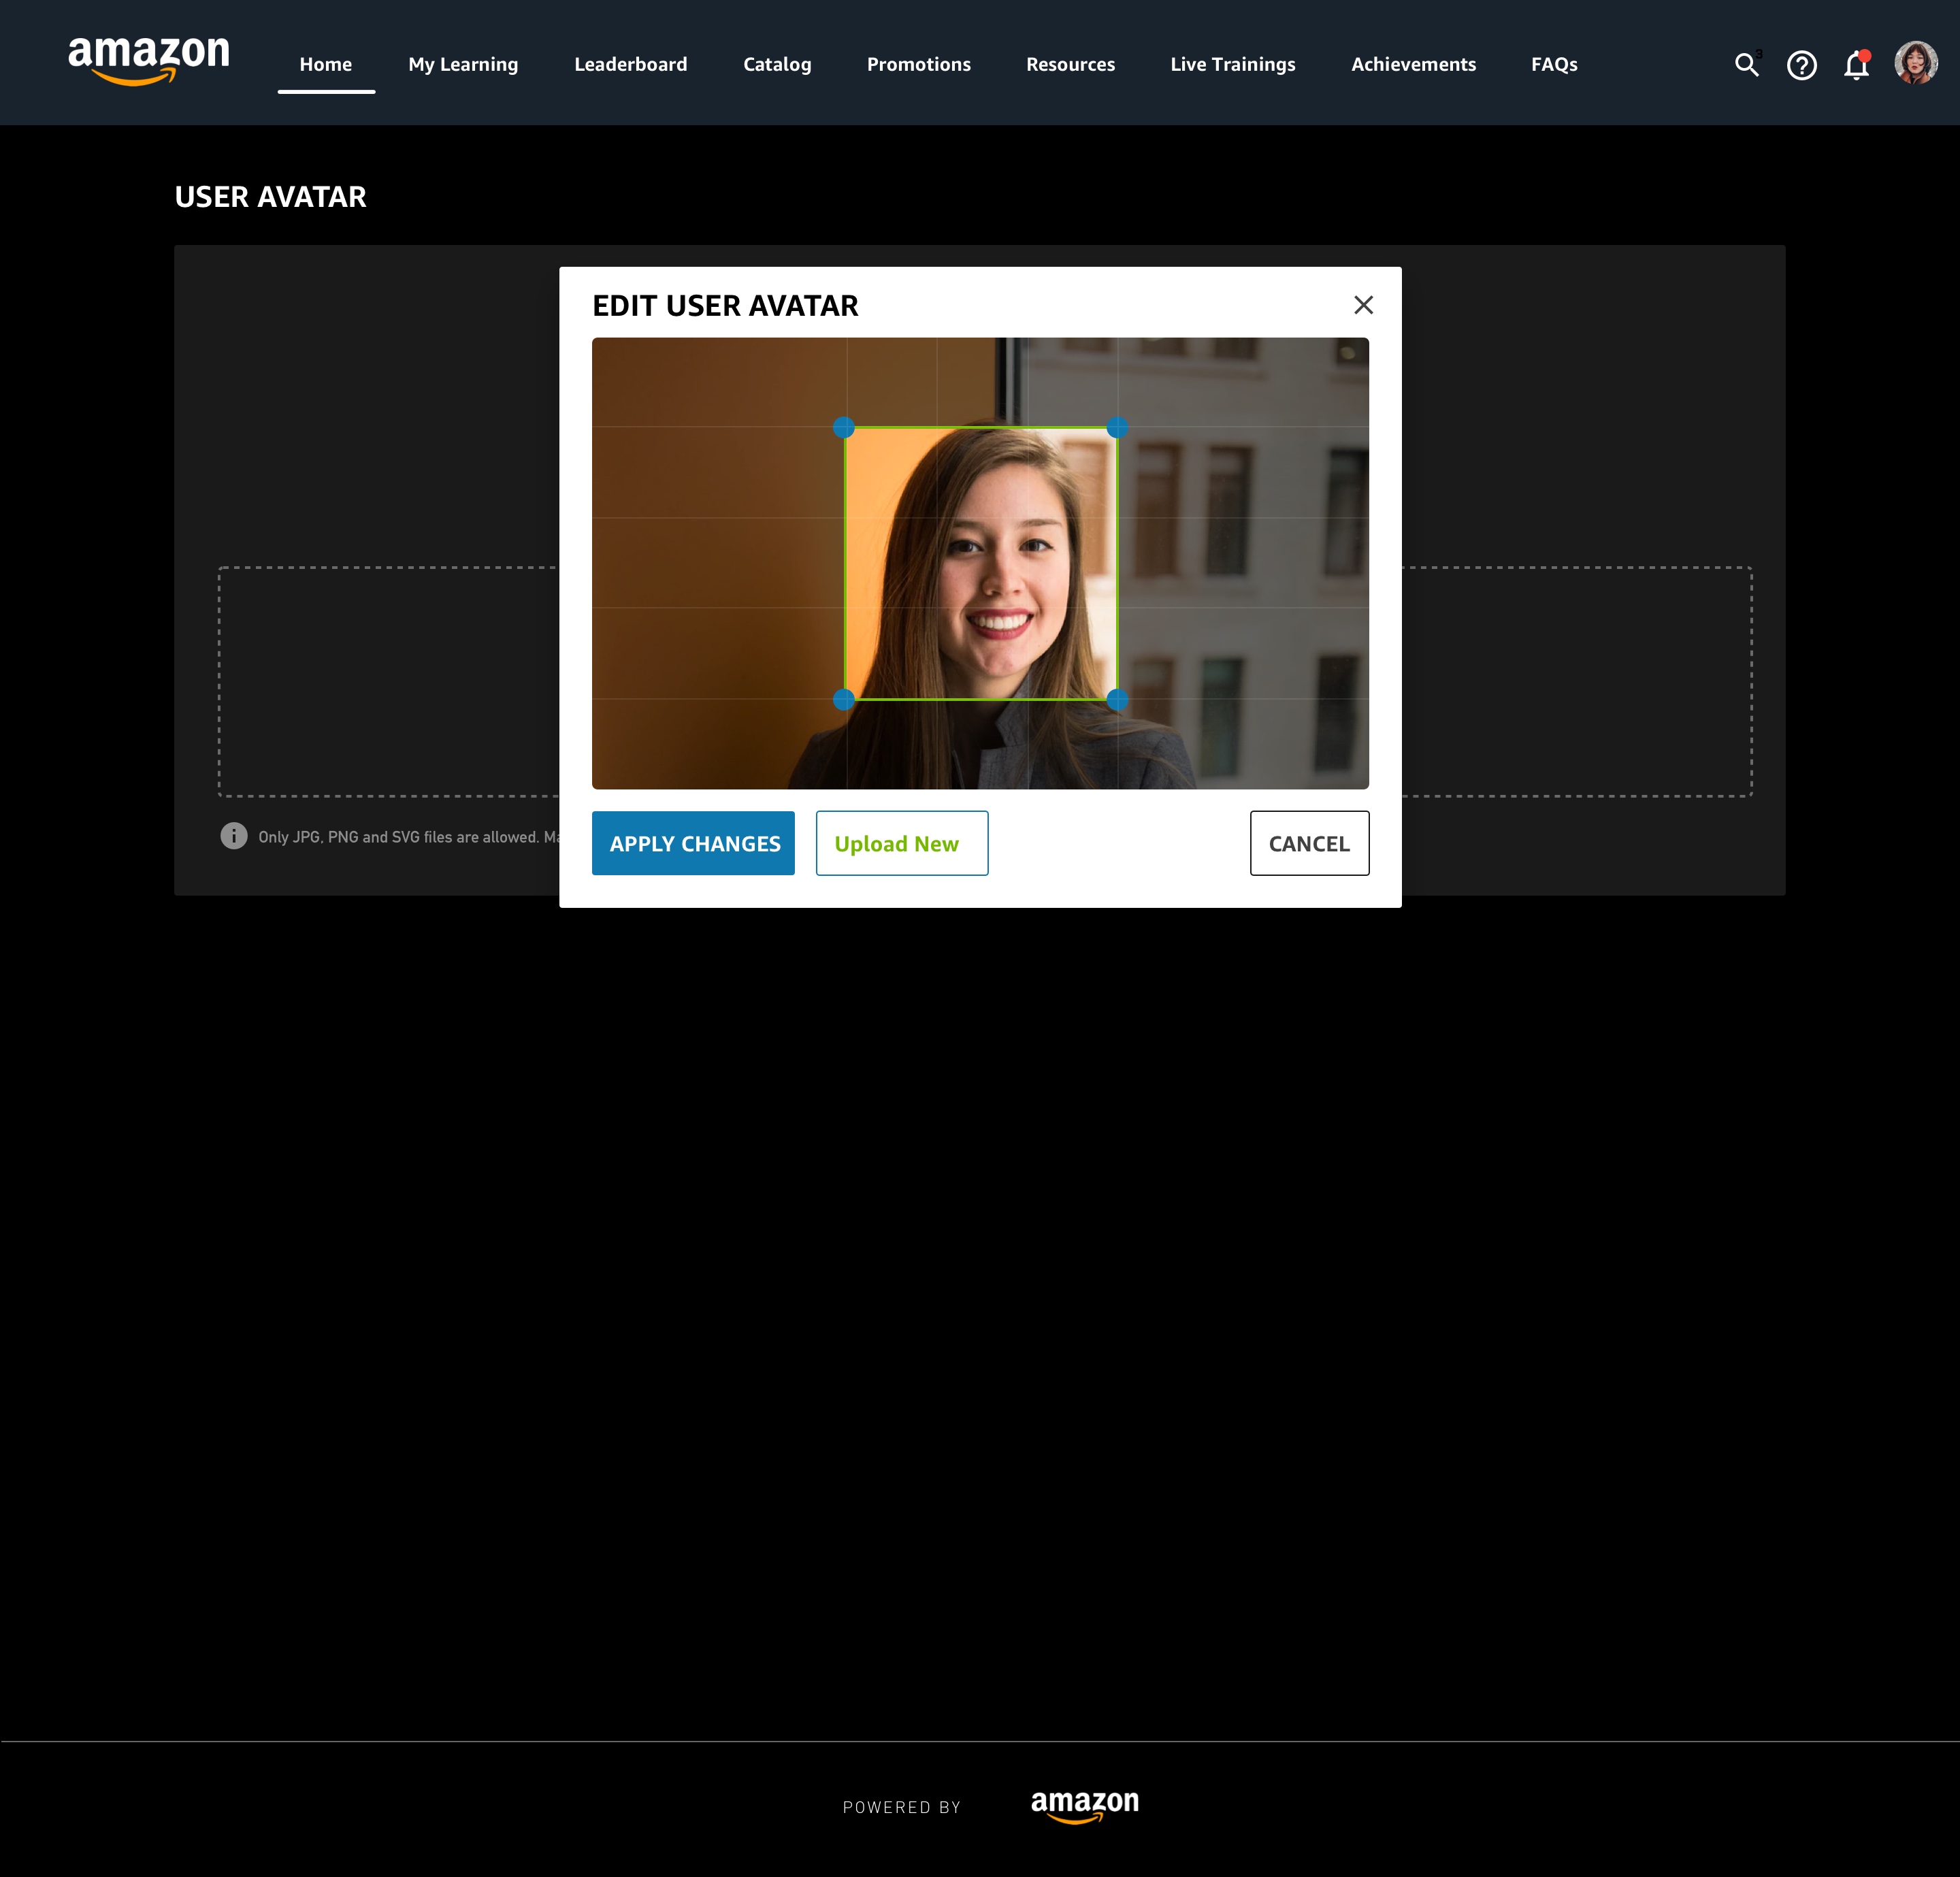Click the info icon beside the file types note
This screenshot has width=1960, height=1877.
click(234, 836)
